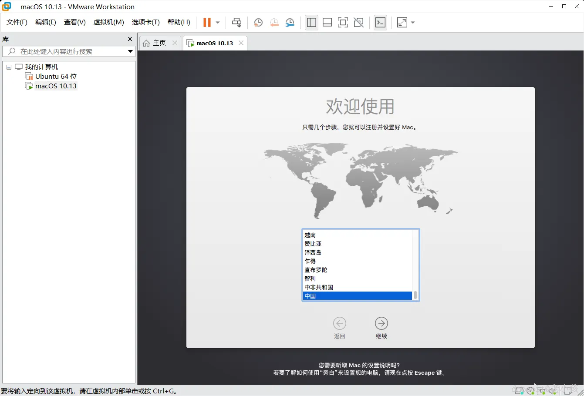This screenshot has height=396, width=584.
Task: Enter full screen mode
Action: pyautogui.click(x=343, y=23)
